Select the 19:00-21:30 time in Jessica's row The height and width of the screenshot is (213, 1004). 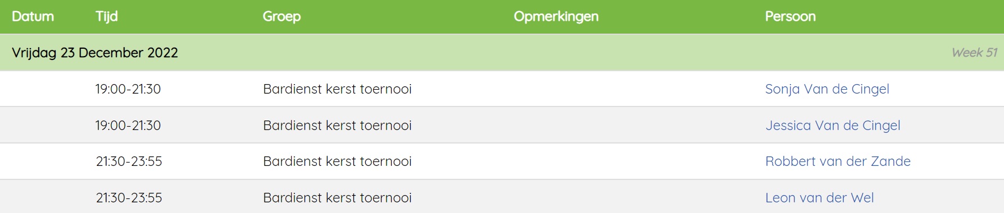128,126
